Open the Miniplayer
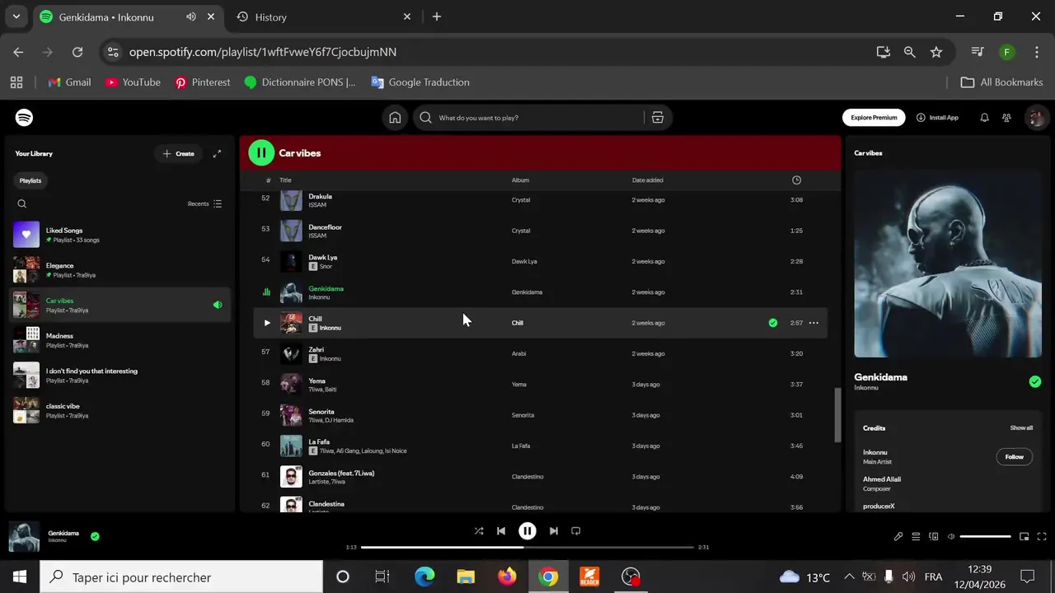This screenshot has width=1055, height=593. 1024,536
